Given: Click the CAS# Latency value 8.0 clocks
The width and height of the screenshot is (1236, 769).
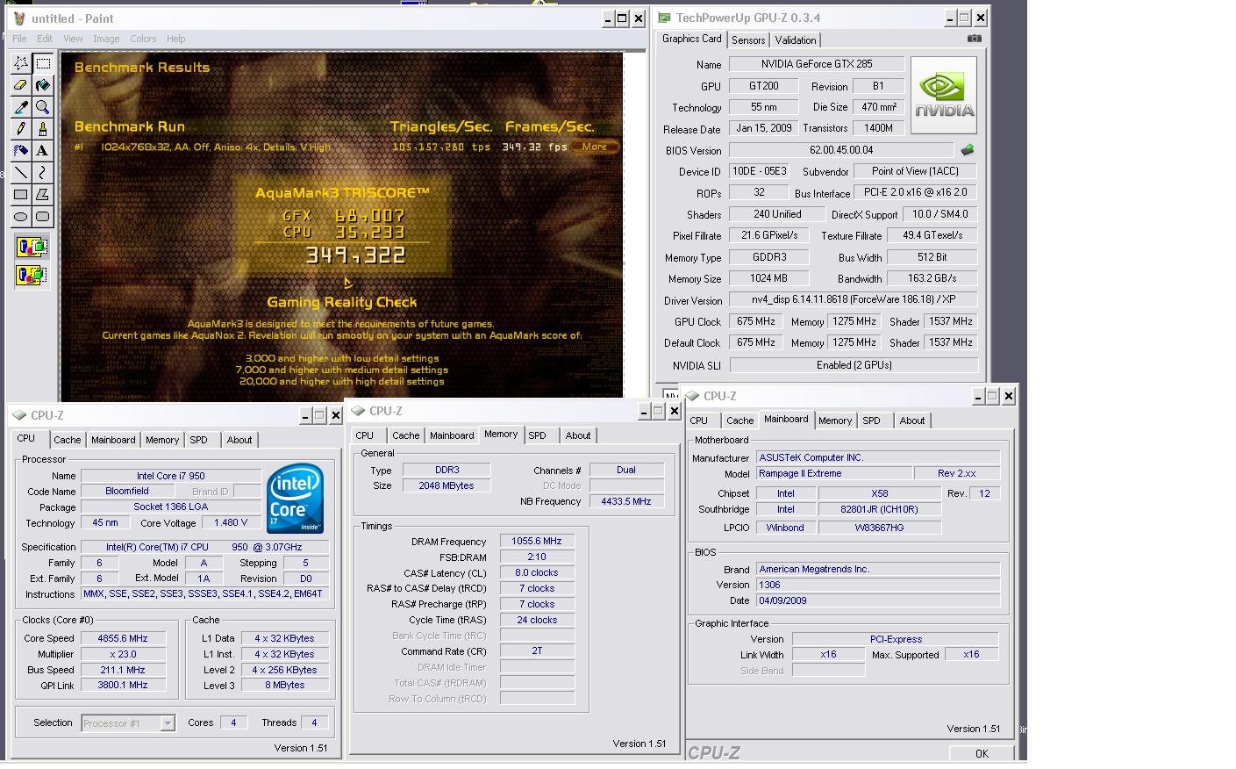Looking at the screenshot, I should click(x=537, y=572).
